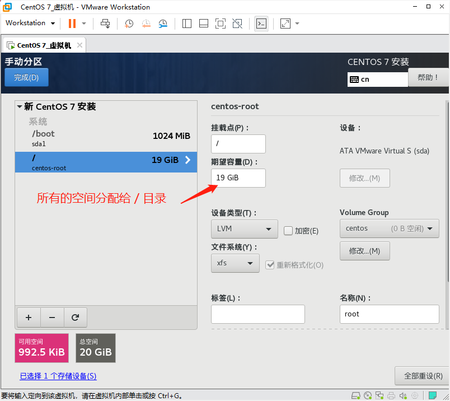The height and width of the screenshot is (401, 450).
Task: Click the 名称(N) field containing root
Action: (389, 314)
